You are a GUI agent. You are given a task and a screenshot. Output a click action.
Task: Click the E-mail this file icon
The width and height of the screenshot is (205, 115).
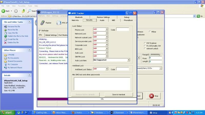[5, 39]
